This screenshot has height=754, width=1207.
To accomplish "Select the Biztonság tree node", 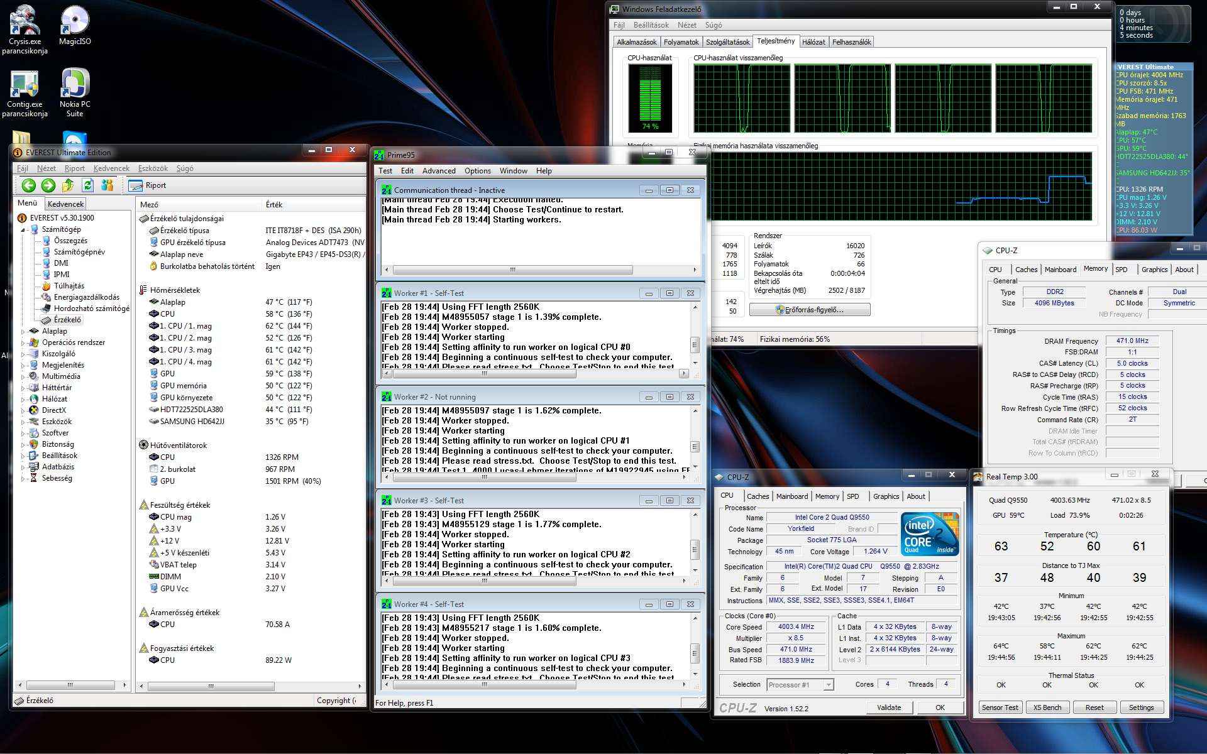I will pyautogui.click(x=58, y=444).
